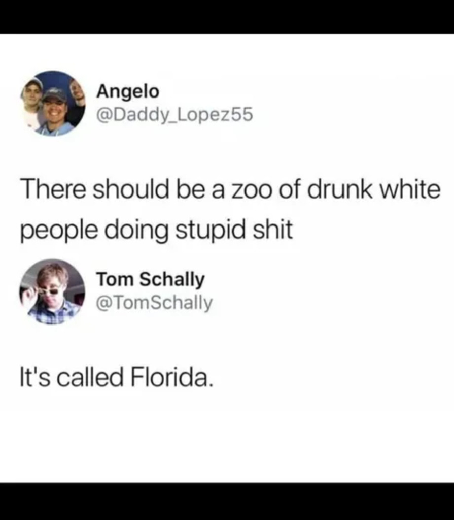
Task: Click the display name Angelo
Action: 128,91
